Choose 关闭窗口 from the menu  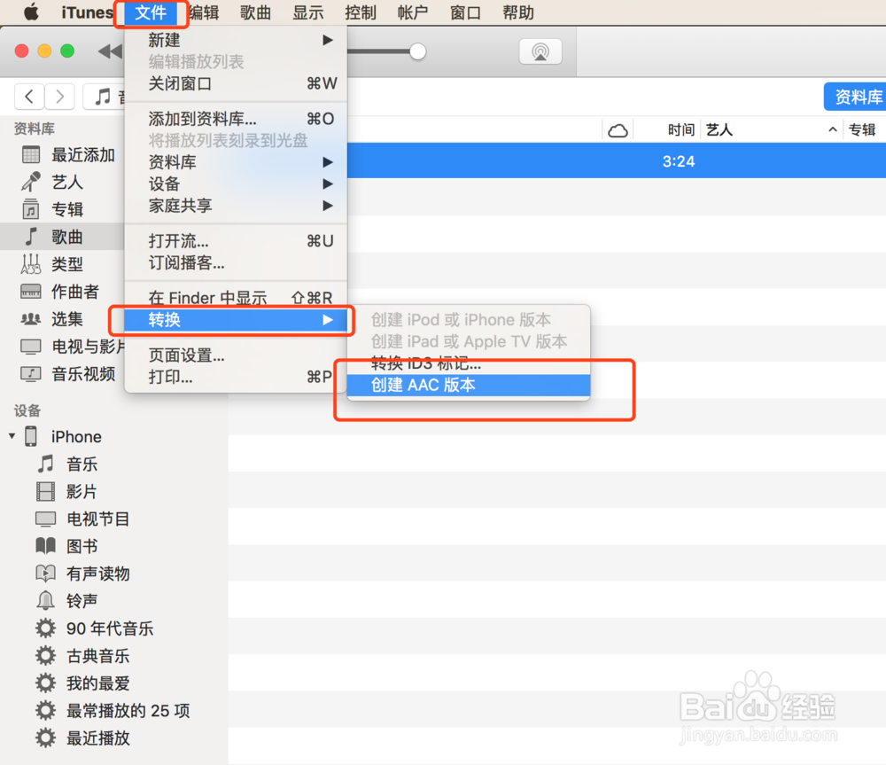click(x=236, y=83)
